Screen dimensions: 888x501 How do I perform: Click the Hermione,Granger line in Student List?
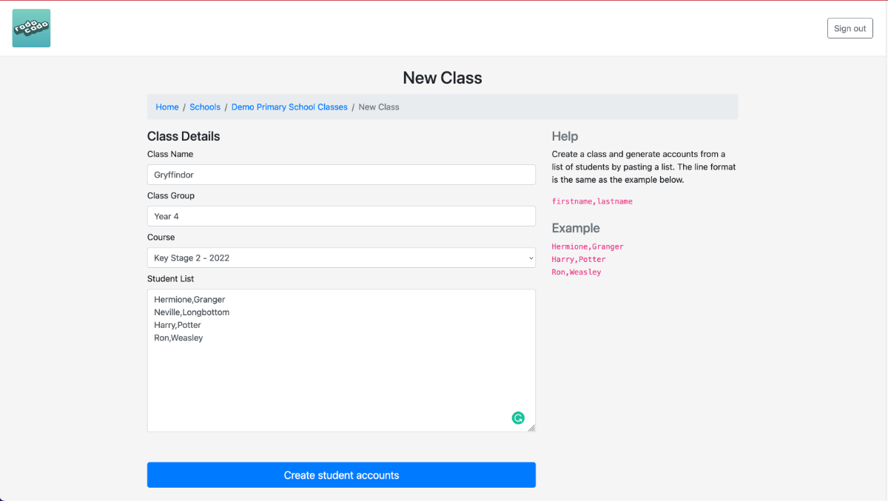191,299
